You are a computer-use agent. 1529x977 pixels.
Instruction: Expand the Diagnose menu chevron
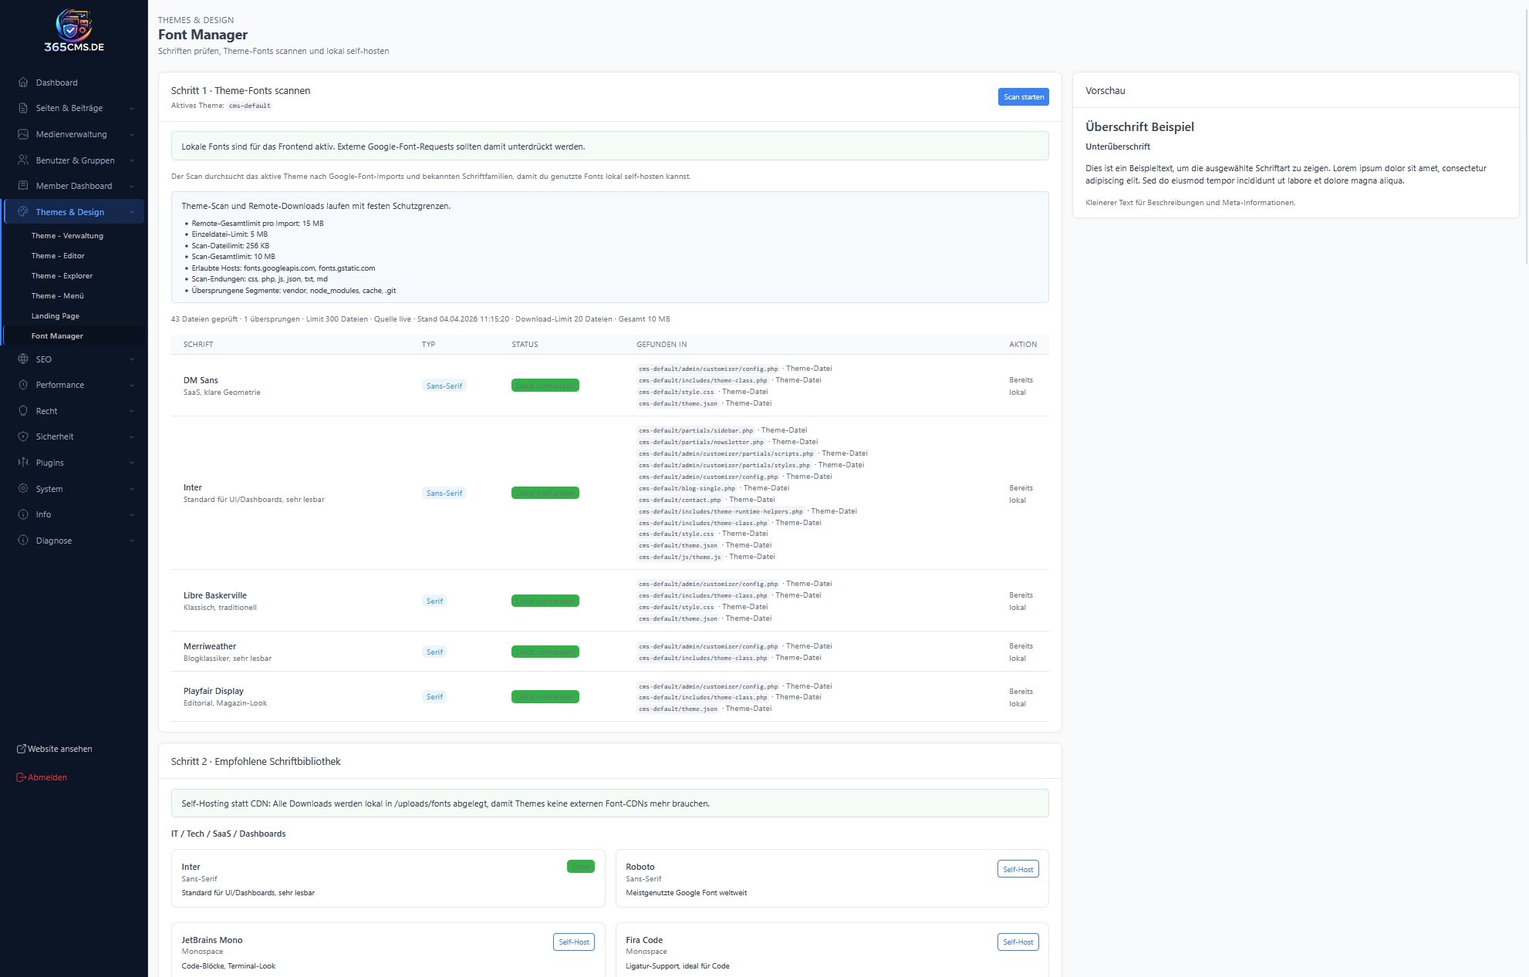tap(132, 541)
